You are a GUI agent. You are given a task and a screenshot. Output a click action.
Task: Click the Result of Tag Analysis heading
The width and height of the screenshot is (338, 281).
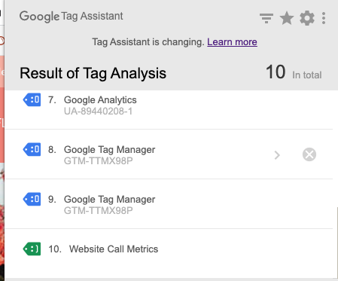[x=93, y=73]
